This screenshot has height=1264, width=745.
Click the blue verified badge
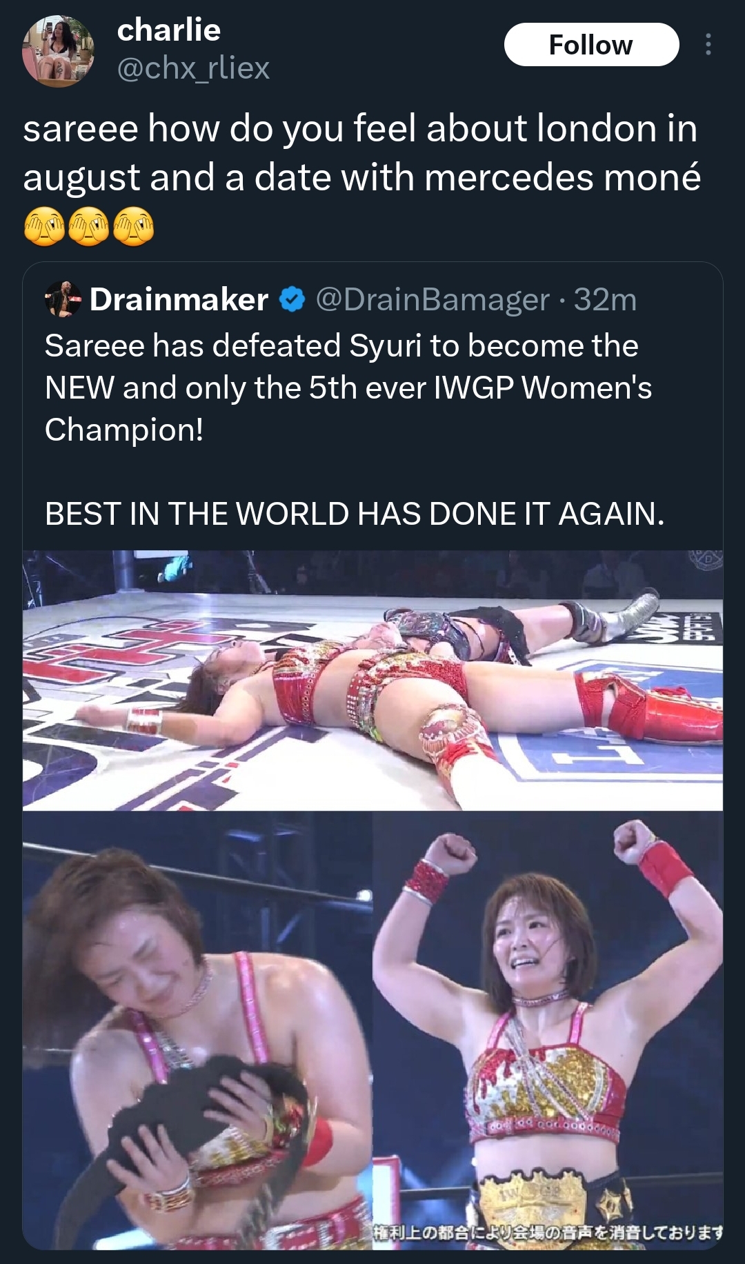tap(292, 299)
